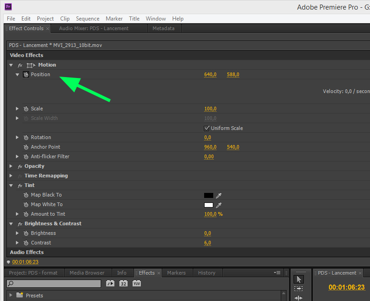Click Position Y value 588,0
This screenshot has height=301, width=370.
(x=233, y=75)
